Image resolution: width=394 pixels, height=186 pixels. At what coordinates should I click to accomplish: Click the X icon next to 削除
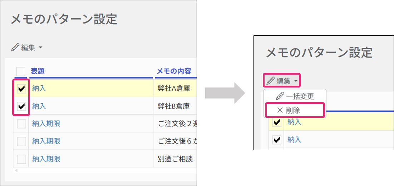[280, 110]
